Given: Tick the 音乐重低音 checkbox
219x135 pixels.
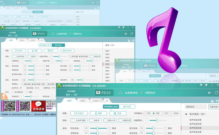Looking at the screenshot, I should tap(17, 92).
